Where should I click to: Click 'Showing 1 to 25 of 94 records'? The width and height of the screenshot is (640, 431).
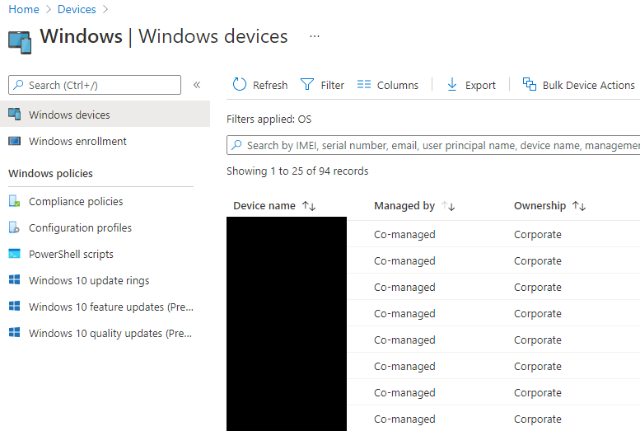coord(297,171)
